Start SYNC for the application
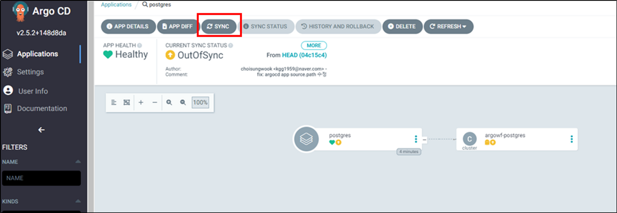Screen dimensions: 617x213 pyautogui.click(x=219, y=27)
